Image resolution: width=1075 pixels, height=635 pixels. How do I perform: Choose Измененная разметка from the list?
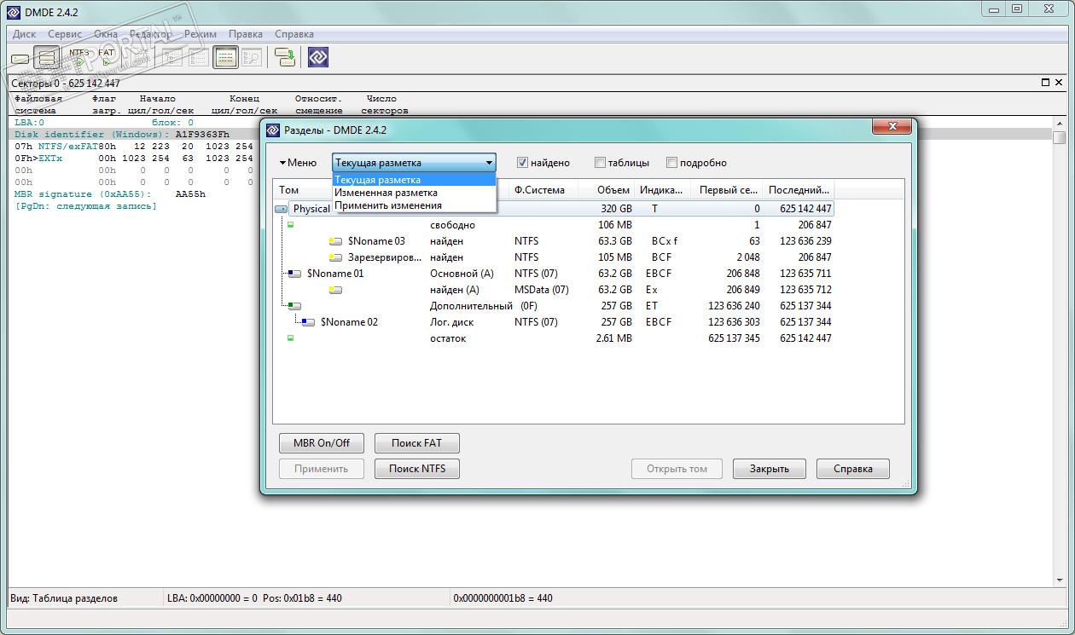click(414, 193)
